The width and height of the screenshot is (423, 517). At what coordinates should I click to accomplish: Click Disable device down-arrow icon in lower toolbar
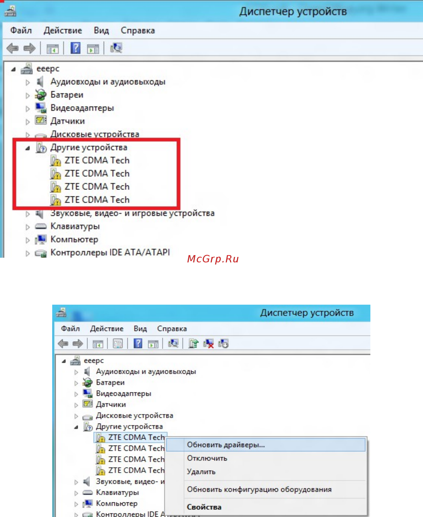[x=223, y=344]
